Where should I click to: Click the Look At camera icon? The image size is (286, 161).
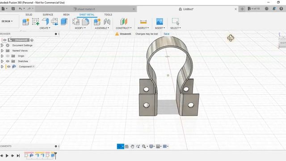(x=127, y=146)
